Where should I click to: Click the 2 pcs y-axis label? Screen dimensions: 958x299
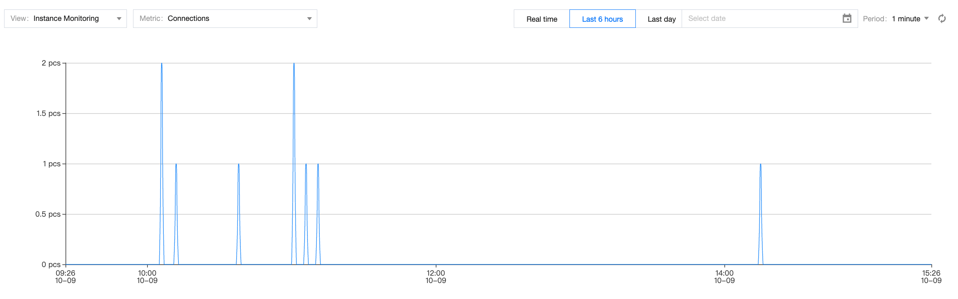51,63
